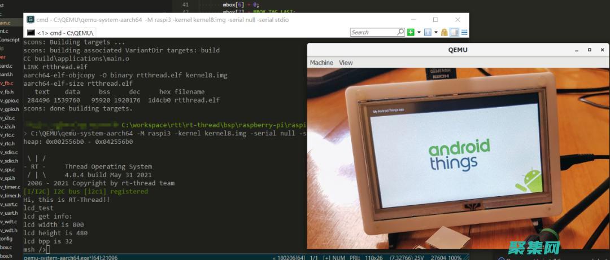Click the search magnifier icon

[400, 33]
